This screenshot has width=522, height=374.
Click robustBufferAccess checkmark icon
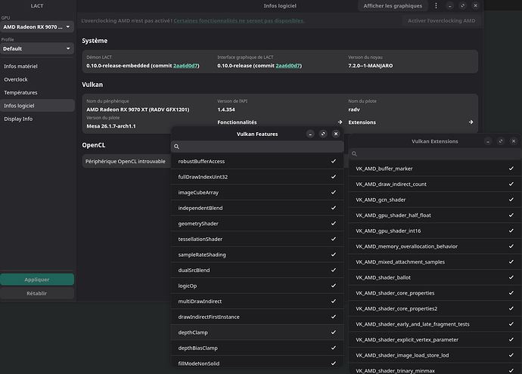(333, 161)
